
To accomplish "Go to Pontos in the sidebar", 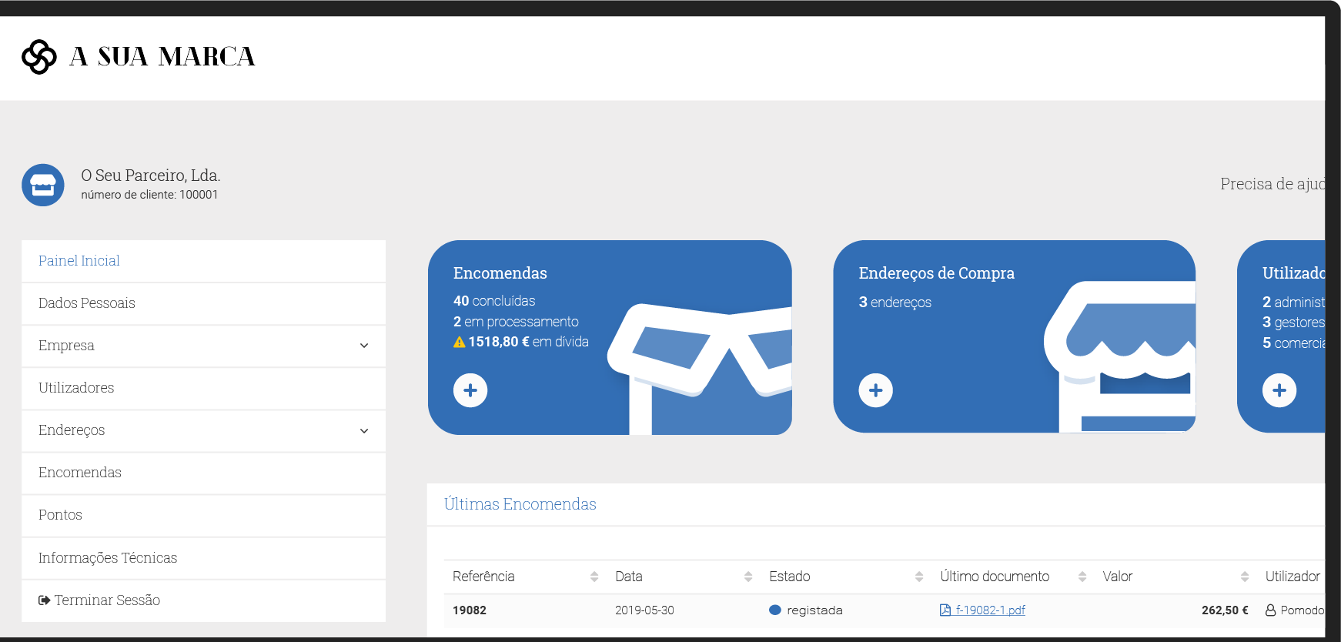I will click(x=60, y=515).
